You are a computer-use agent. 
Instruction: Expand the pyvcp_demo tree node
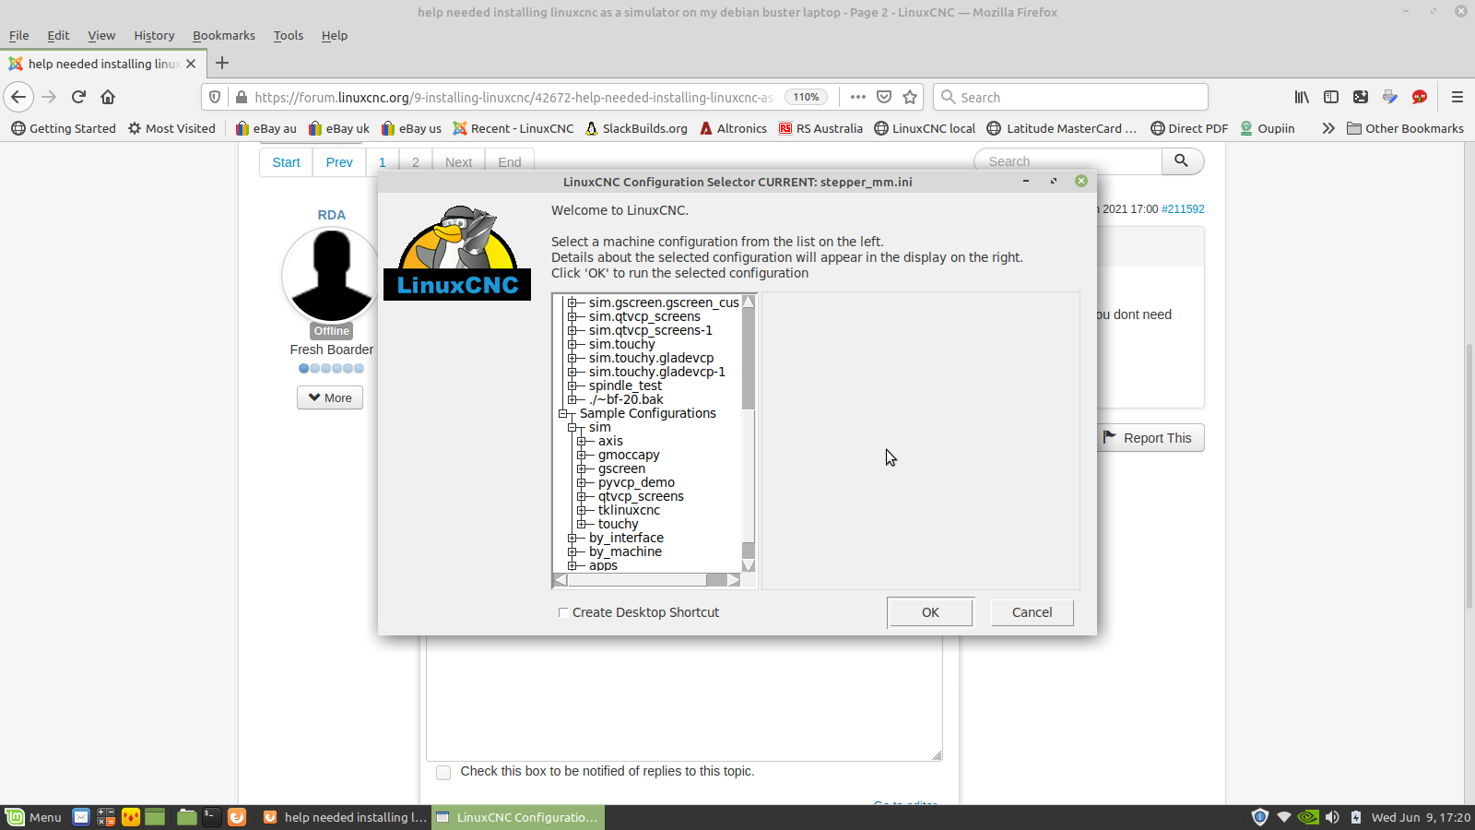tap(582, 483)
